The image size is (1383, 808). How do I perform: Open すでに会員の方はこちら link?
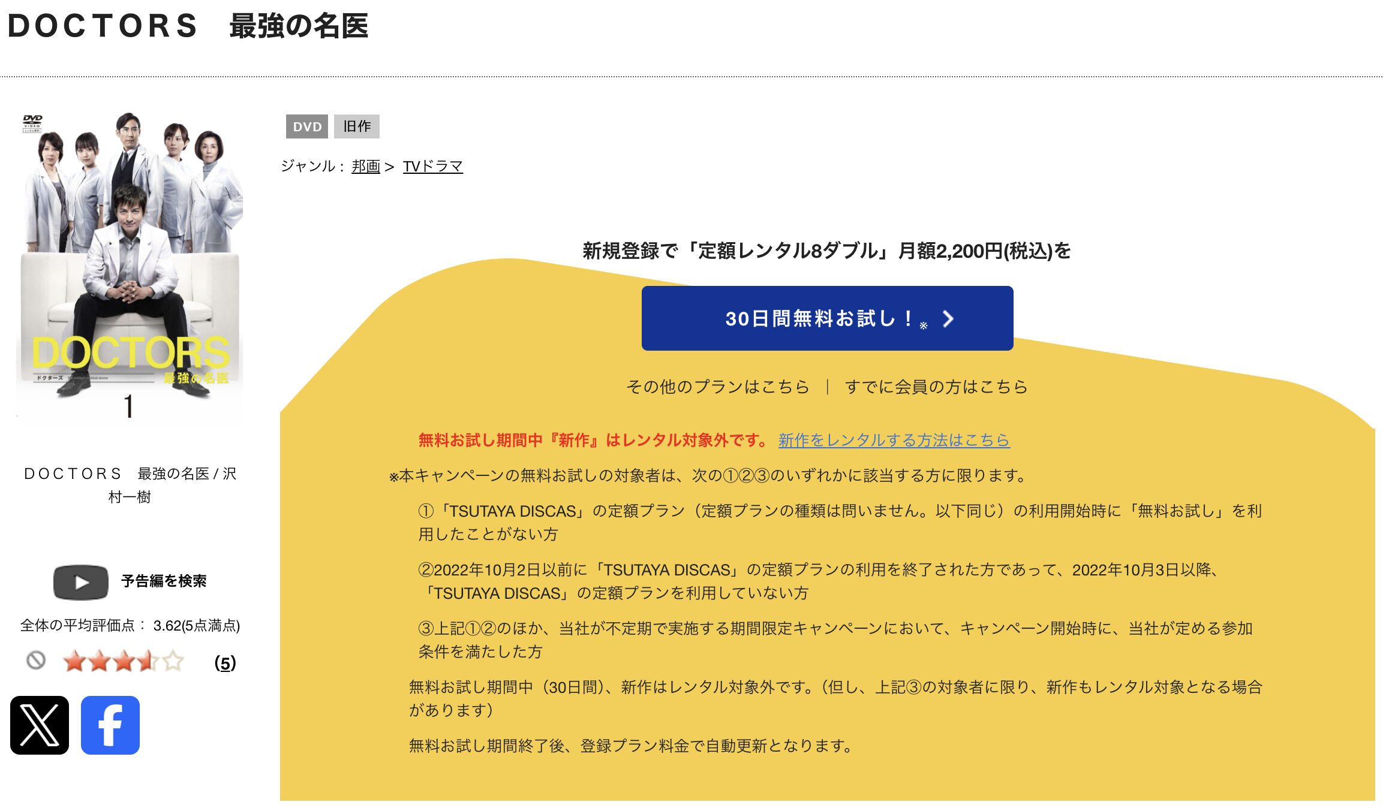pos(936,387)
